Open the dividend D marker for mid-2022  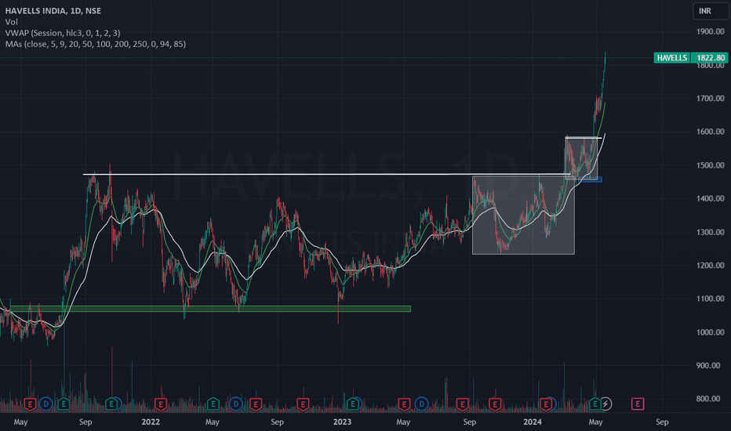[235, 404]
